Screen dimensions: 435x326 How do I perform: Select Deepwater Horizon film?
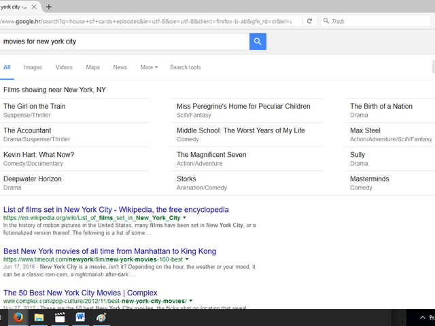tap(33, 179)
